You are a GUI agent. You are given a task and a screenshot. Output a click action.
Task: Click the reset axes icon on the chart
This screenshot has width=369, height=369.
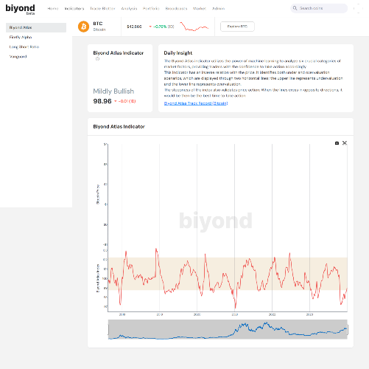[345, 143]
